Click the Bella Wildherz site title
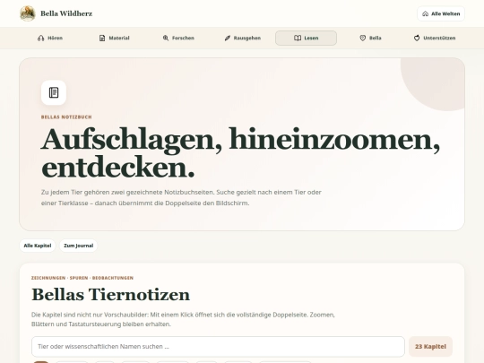 point(66,13)
